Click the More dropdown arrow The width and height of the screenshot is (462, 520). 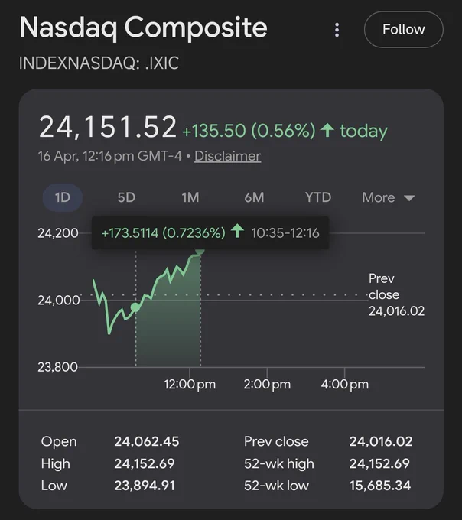click(x=409, y=198)
